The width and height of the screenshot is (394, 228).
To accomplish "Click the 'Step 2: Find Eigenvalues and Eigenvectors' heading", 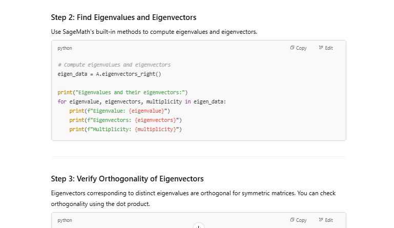I will pos(123,17).
